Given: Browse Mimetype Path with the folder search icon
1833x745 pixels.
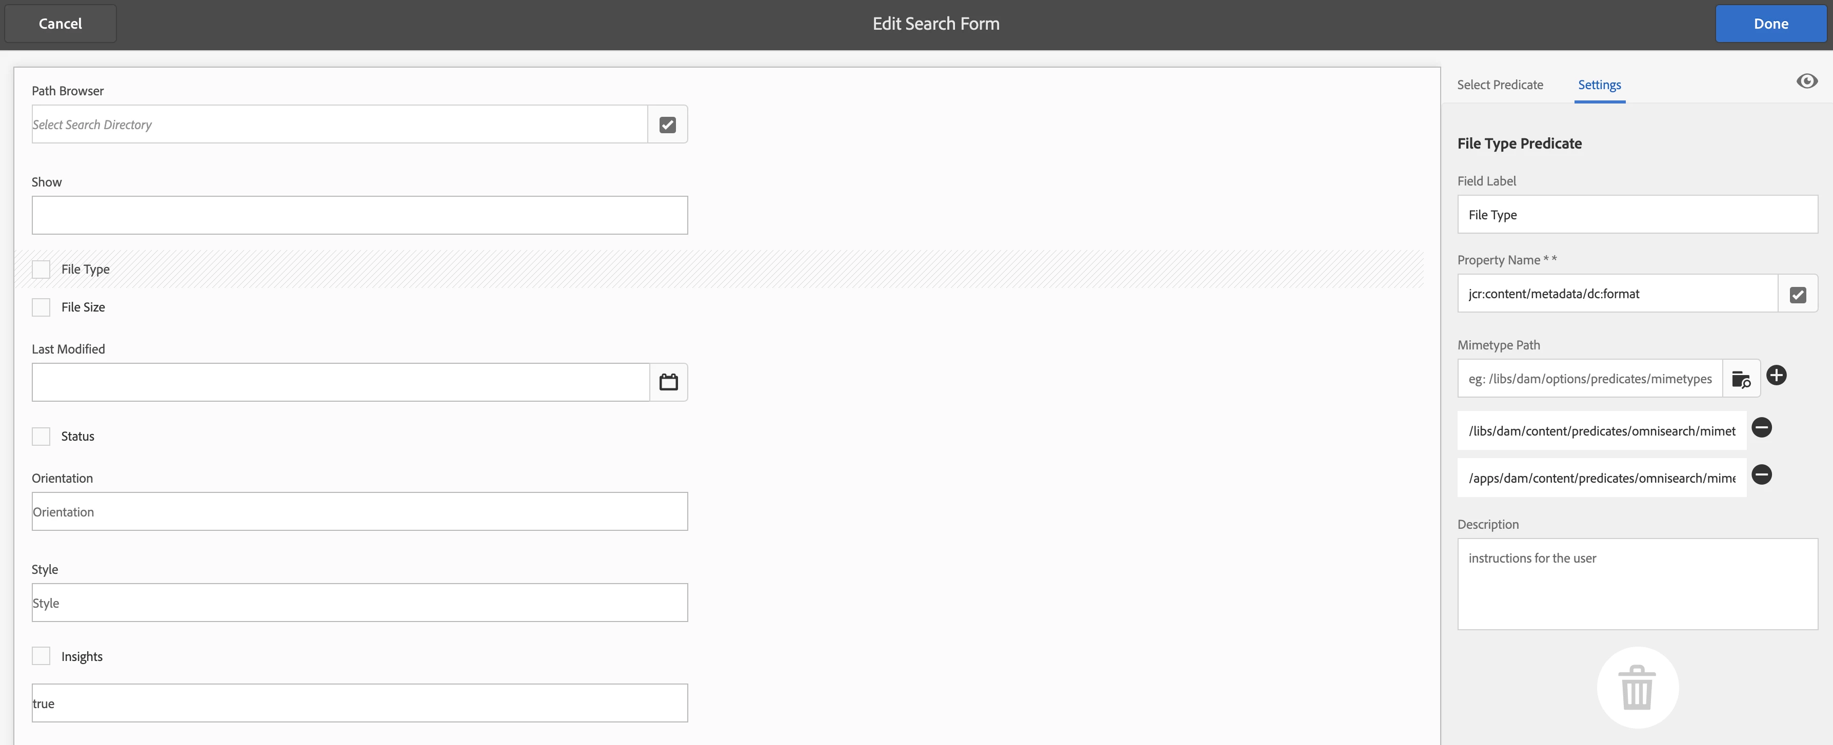Looking at the screenshot, I should pos(1741,379).
